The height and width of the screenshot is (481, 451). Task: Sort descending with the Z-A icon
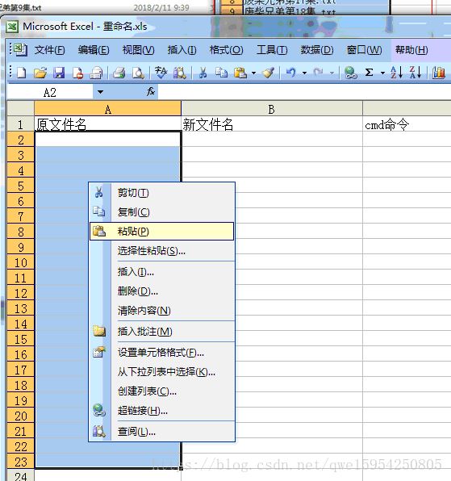pyautogui.click(x=416, y=73)
